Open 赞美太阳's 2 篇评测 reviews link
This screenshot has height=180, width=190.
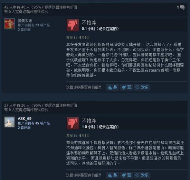click(x=24, y=30)
